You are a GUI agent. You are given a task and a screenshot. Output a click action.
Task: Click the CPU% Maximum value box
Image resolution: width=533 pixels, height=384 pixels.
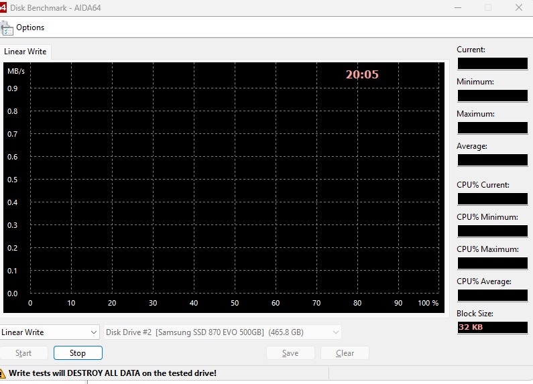[493, 263]
